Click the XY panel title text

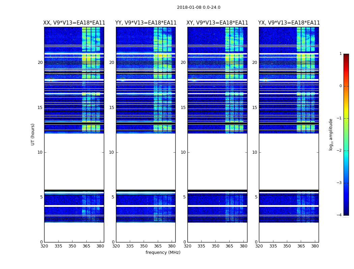[x=217, y=23]
